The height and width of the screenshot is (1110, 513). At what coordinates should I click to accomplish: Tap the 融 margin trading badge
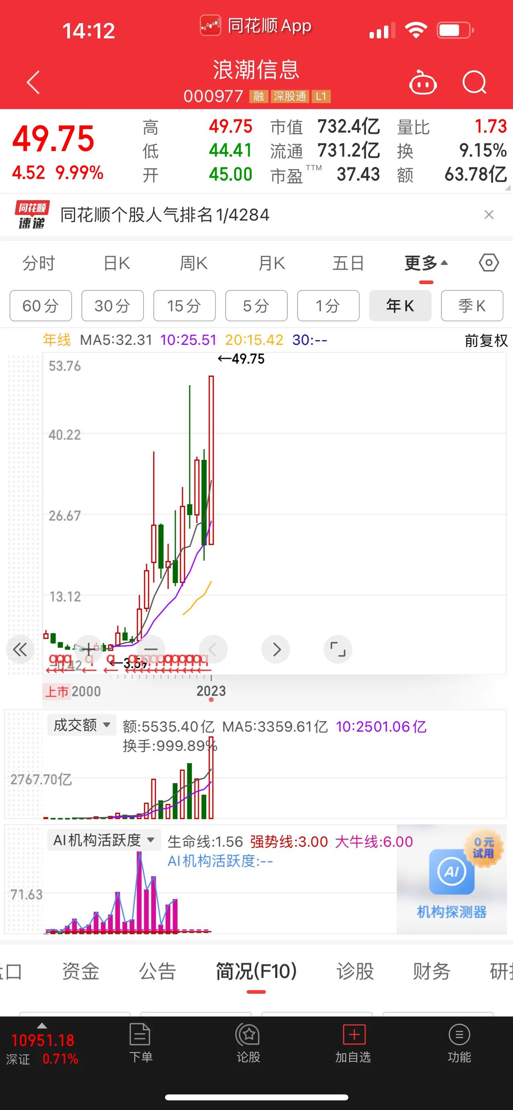click(x=259, y=96)
